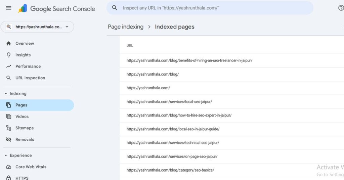The width and height of the screenshot is (344, 180).
Task: Select URL inspection in sidebar
Action: [x=37, y=78]
